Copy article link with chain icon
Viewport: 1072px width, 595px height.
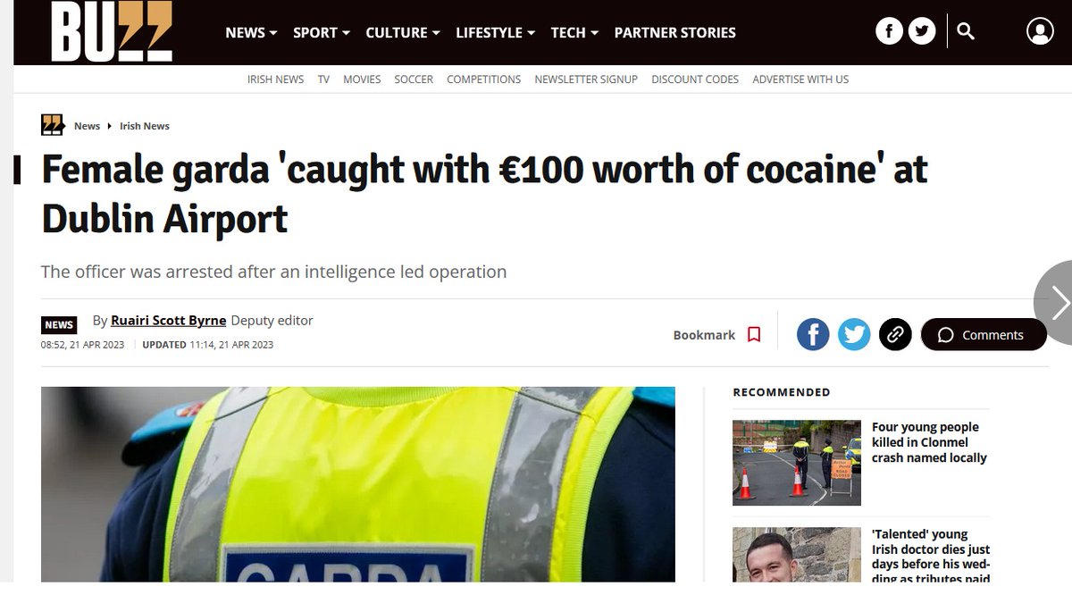895,334
